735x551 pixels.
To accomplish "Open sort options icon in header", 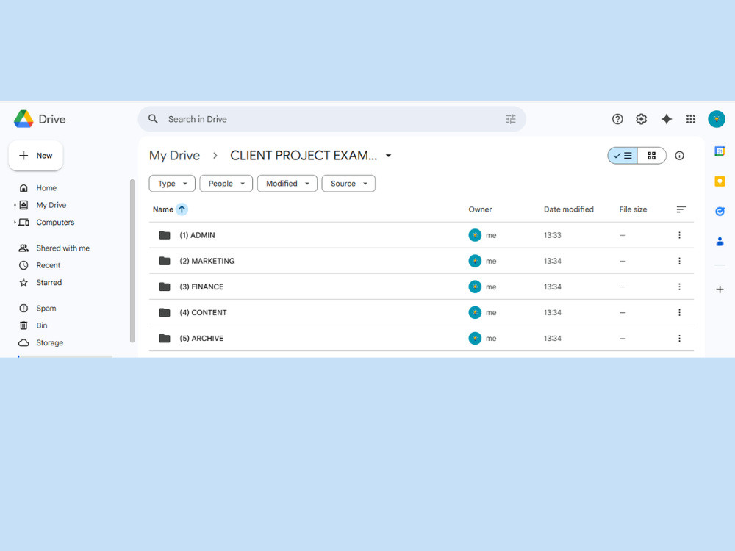I will pos(681,209).
